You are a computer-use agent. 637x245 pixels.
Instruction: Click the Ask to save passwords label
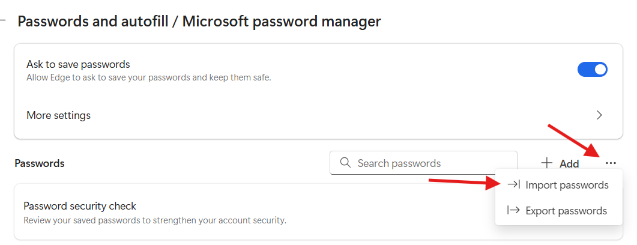78,64
